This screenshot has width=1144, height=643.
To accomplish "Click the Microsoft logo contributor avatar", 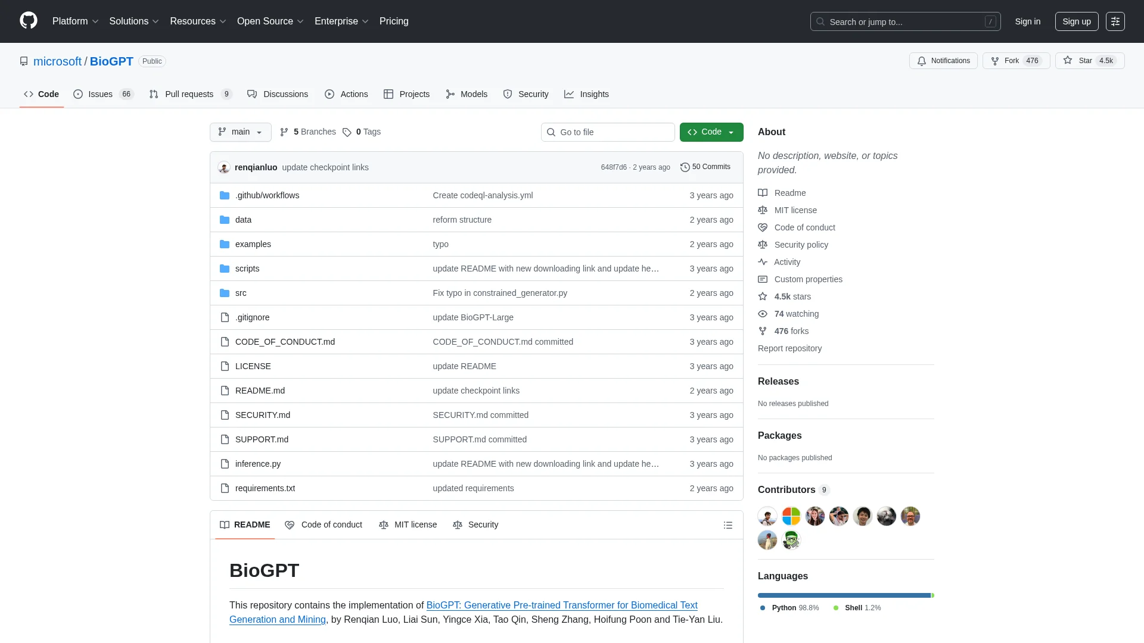I will (x=791, y=516).
